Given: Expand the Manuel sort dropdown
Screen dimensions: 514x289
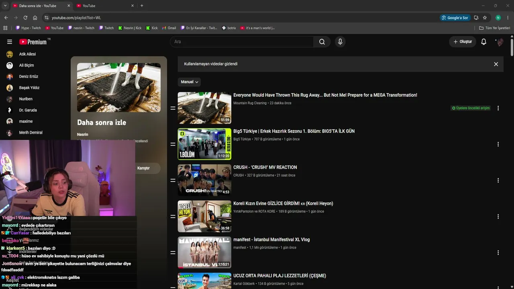Looking at the screenshot, I should [x=189, y=82].
